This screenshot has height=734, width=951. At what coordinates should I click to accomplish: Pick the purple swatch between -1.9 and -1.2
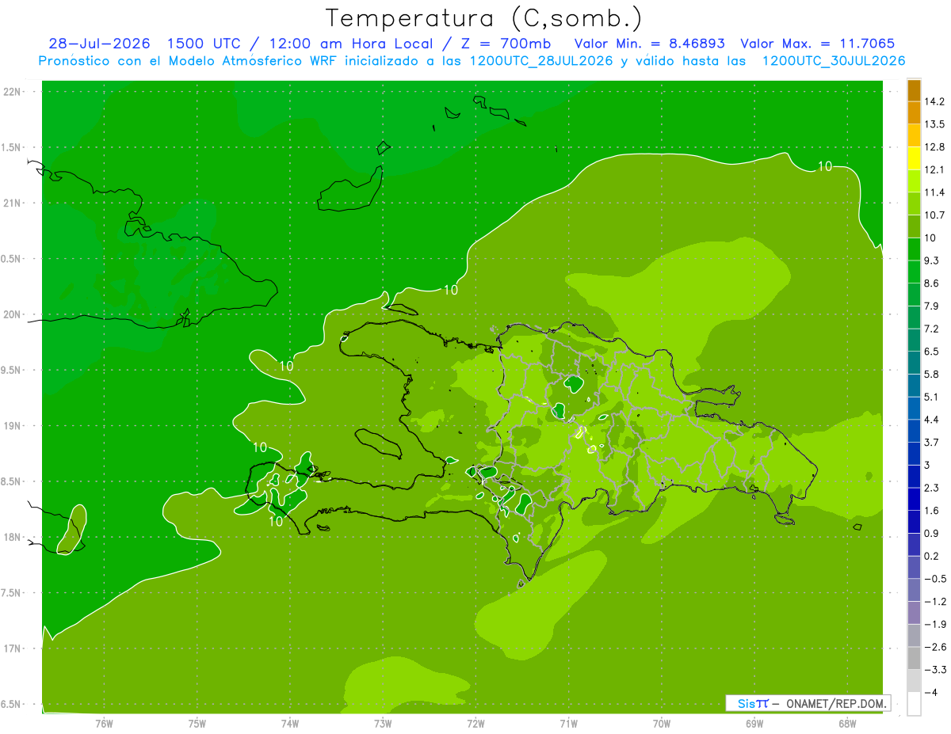click(x=914, y=613)
